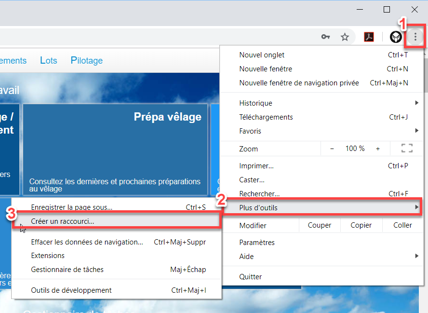Image resolution: width=428 pixels, height=313 pixels.
Task: Open Outils de développement
Action: pyautogui.click(x=117, y=290)
